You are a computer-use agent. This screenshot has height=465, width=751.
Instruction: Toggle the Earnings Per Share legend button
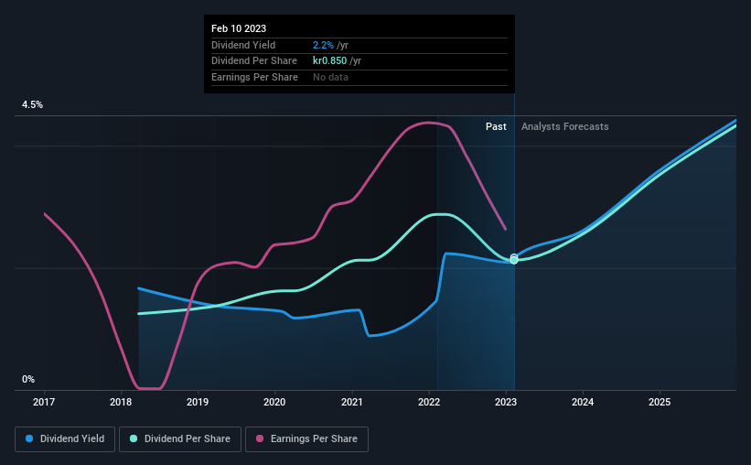(x=306, y=439)
